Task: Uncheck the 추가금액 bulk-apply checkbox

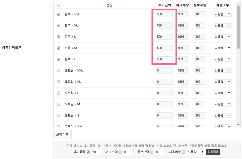Action: 88,152
